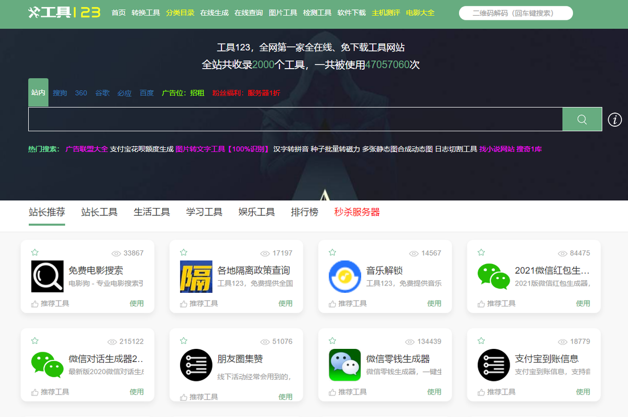Open 电影大全 in top navigation
The height and width of the screenshot is (417, 628).
click(x=420, y=13)
